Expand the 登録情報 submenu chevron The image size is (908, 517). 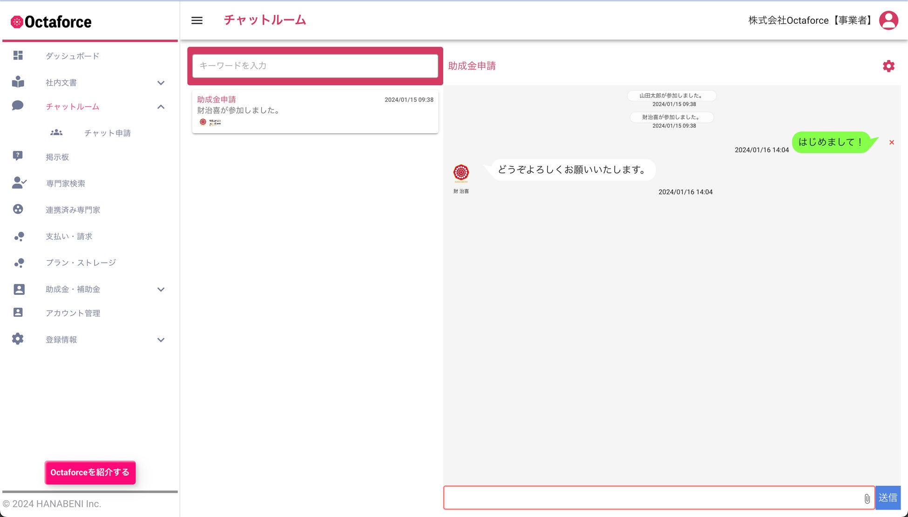161,340
